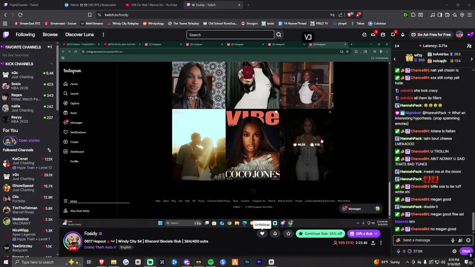This screenshot has width=475, height=267.
Task: Click the bookmark page icon in address bar
Action: click(x=89, y=15)
